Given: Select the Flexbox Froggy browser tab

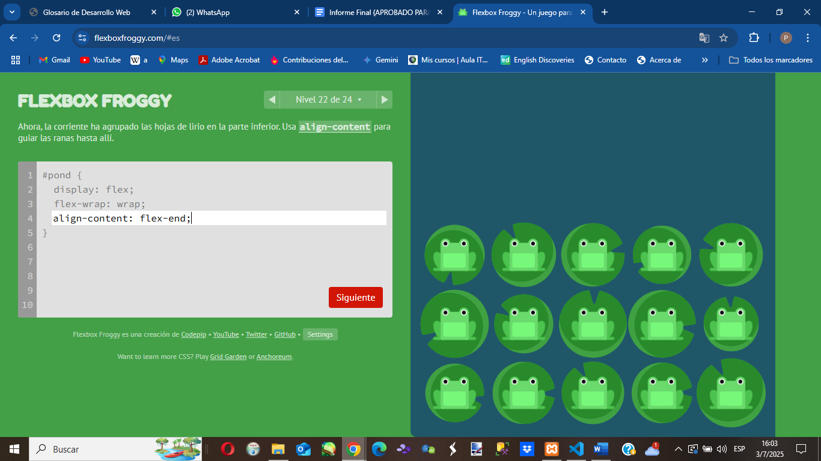Looking at the screenshot, I should [x=522, y=12].
